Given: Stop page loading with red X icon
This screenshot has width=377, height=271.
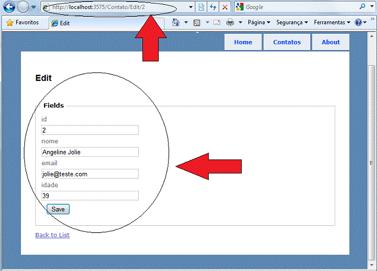Looking at the screenshot, I should click(x=225, y=7).
